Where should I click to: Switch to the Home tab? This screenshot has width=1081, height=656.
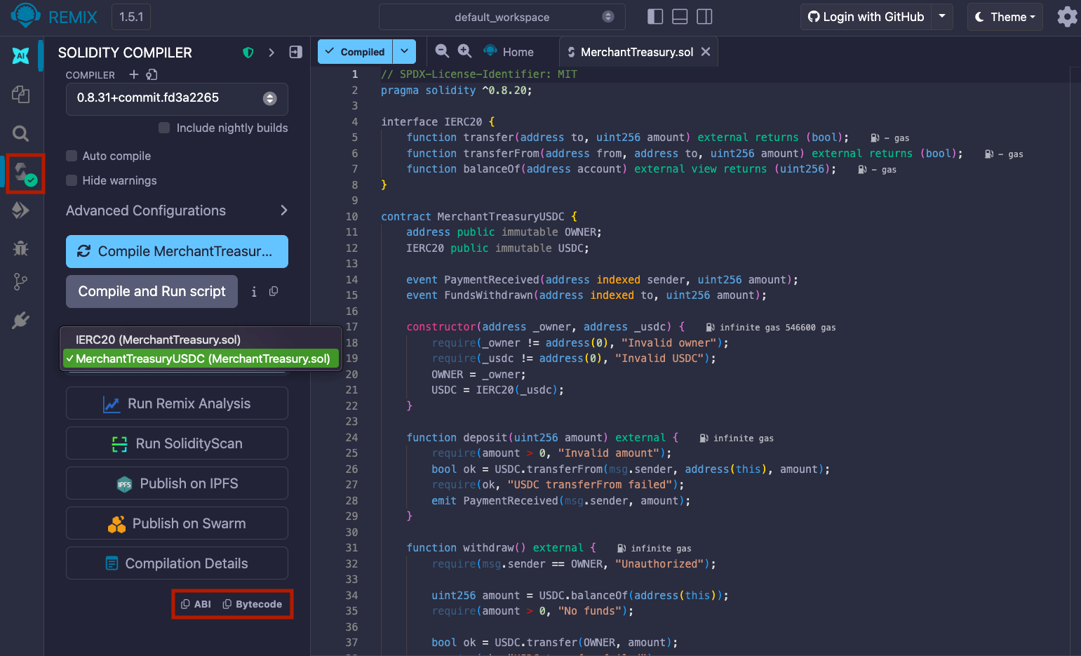pyautogui.click(x=509, y=52)
